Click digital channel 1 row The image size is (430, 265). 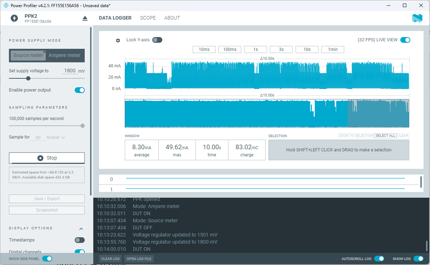click(258, 189)
